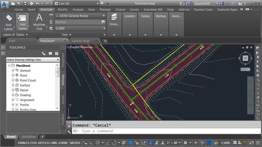Click the Undo arrow icon

(37, 3)
